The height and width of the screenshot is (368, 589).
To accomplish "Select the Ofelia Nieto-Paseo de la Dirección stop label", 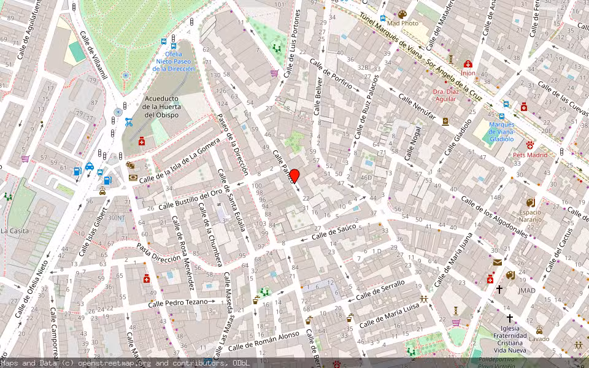I will 174,61.
